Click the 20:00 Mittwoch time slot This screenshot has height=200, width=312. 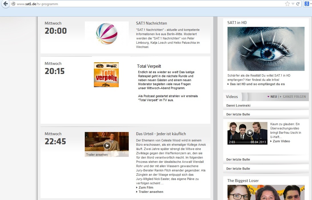[55, 28]
